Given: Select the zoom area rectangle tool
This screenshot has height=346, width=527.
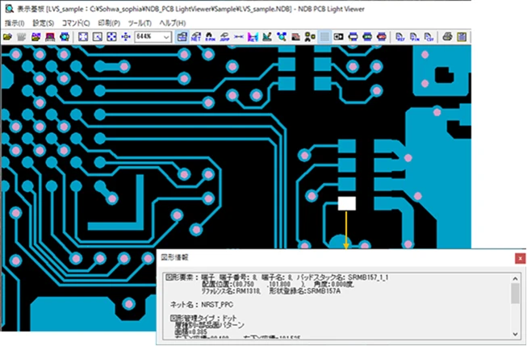Looking at the screenshot, I should pyautogui.click(x=96, y=37).
